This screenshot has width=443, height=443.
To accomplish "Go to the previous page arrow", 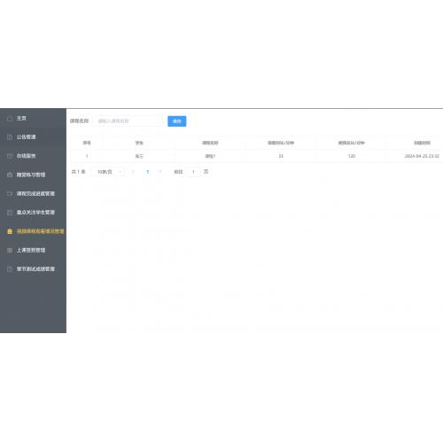I will coord(133,172).
